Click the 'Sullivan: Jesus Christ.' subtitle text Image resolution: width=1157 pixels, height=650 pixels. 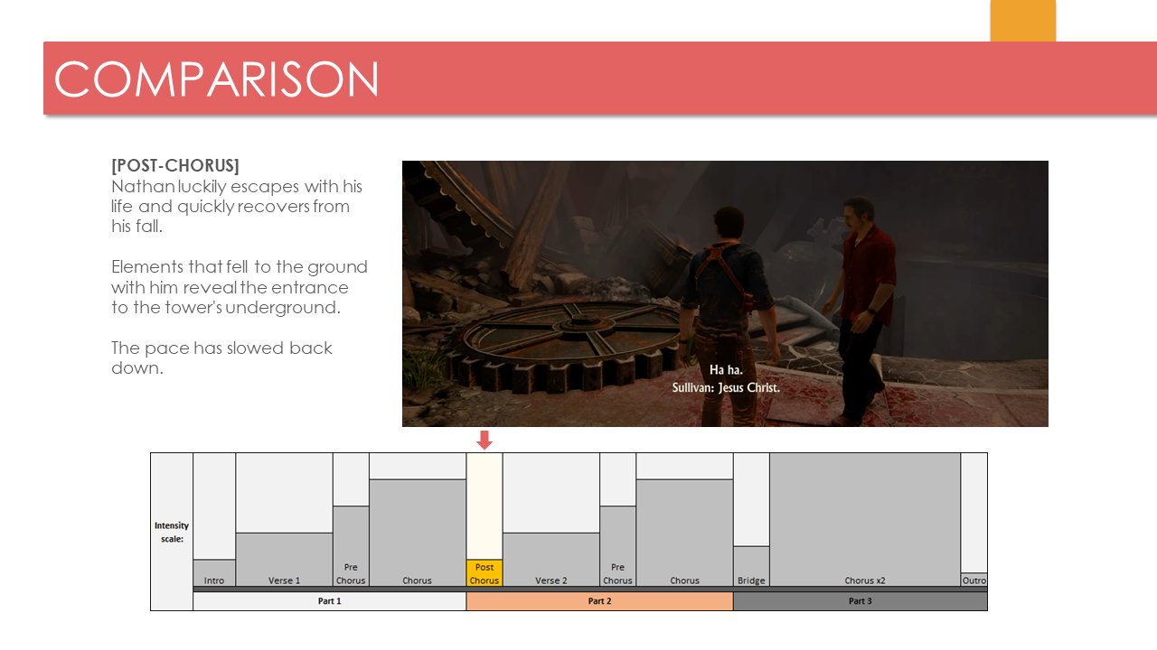click(x=725, y=387)
